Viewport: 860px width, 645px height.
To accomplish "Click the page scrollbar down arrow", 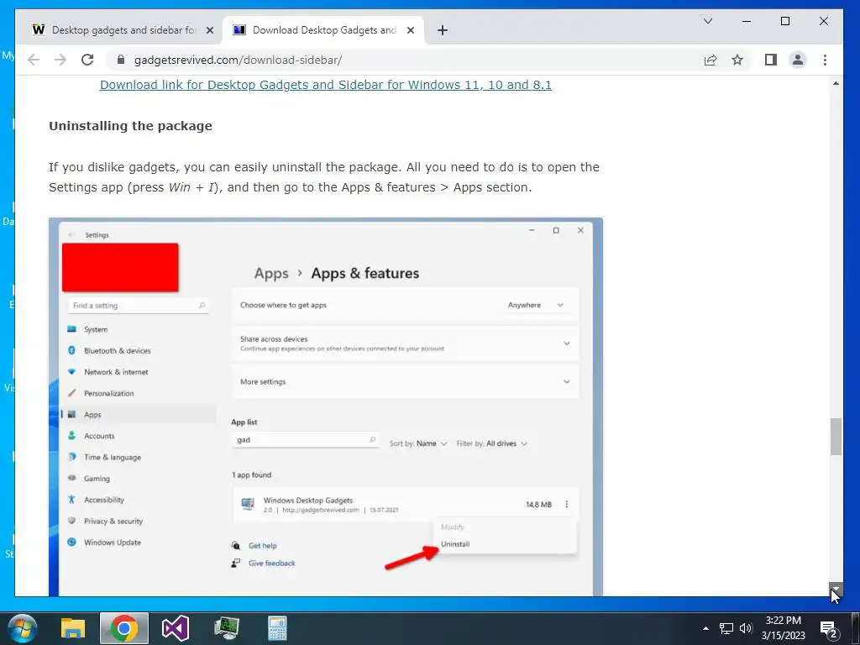I will pyautogui.click(x=836, y=589).
